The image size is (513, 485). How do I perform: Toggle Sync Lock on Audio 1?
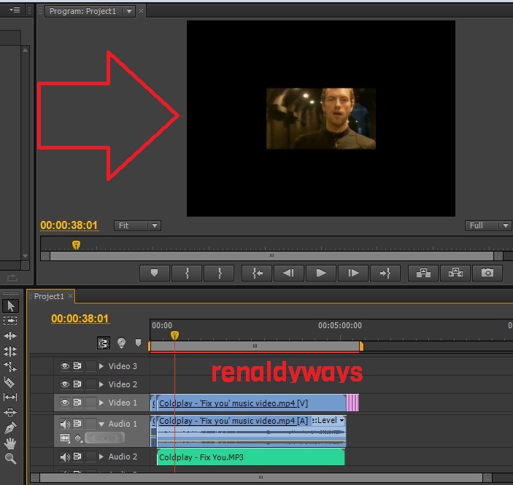click(77, 424)
